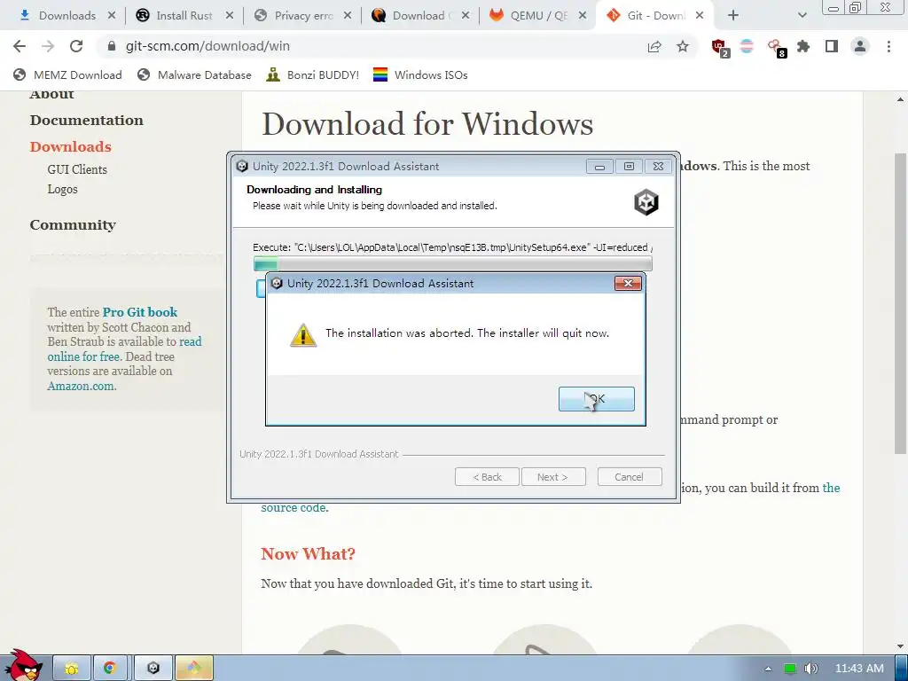
Task: Click the site lock icon
Action: [x=112, y=46]
